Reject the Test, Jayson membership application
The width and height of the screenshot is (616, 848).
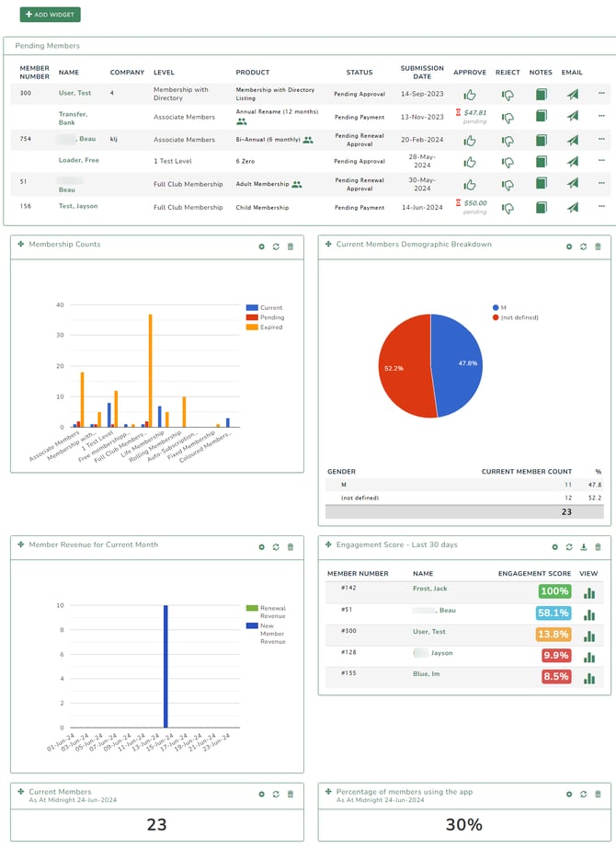[x=508, y=208]
